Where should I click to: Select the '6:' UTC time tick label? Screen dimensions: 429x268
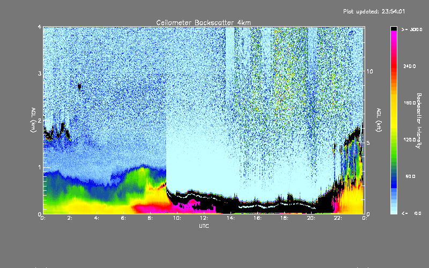coord(123,218)
